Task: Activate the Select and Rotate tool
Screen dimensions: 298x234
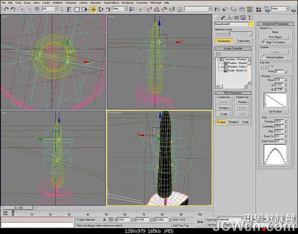Action: [101, 9]
